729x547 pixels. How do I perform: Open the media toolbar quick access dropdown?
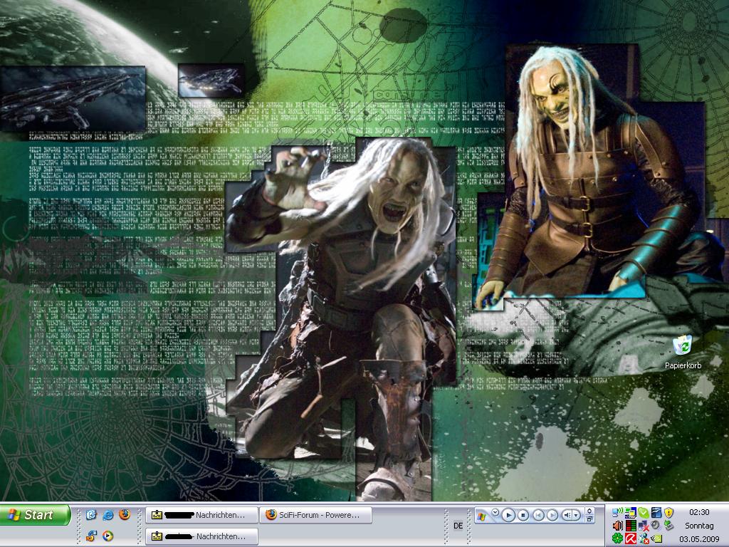(495, 511)
